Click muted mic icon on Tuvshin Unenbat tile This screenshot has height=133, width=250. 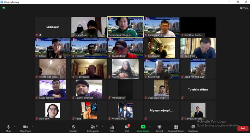(x=73, y=98)
